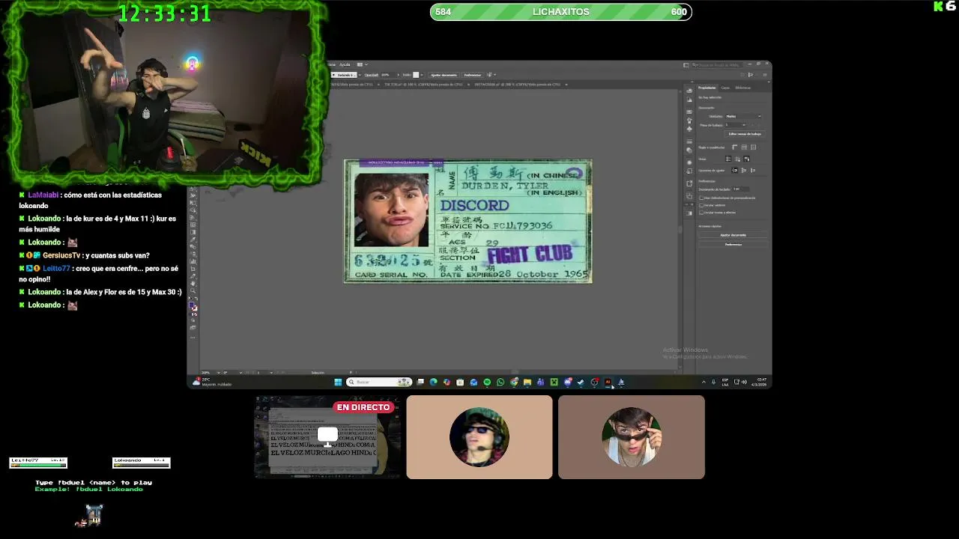Image resolution: width=959 pixels, height=539 pixels.
Task: Open File Explorer folder icon on taskbar
Action: (x=527, y=382)
